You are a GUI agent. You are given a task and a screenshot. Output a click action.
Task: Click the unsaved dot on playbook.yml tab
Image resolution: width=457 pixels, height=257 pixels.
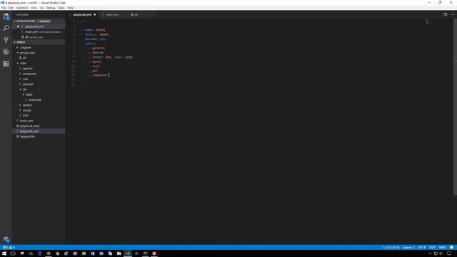[95, 14]
